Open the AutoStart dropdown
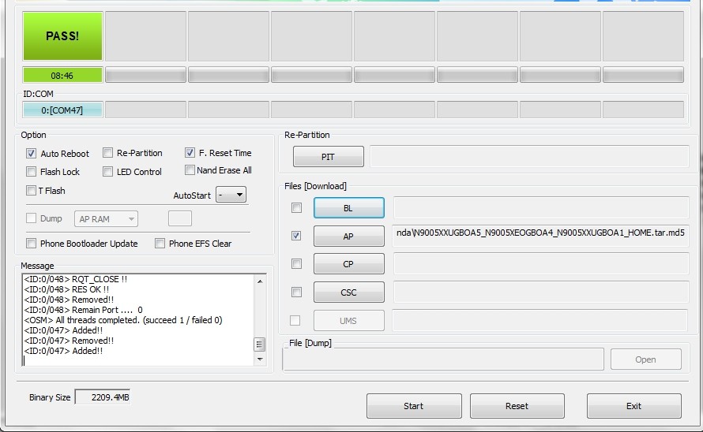703x432 pixels. click(x=231, y=195)
